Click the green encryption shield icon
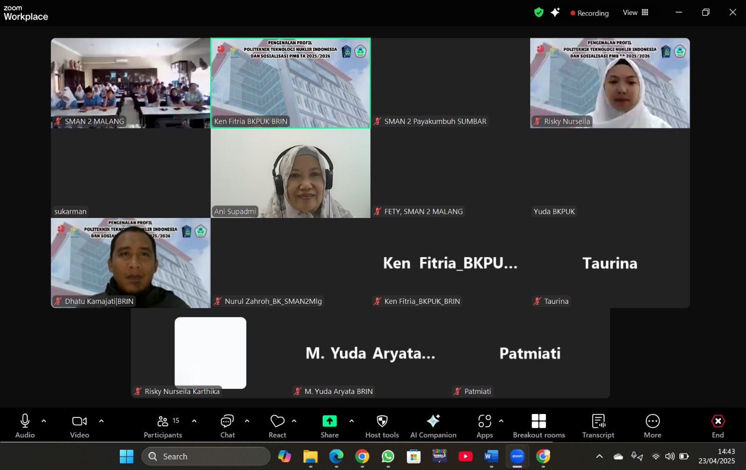Viewport: 746px width, 470px height. click(x=539, y=13)
